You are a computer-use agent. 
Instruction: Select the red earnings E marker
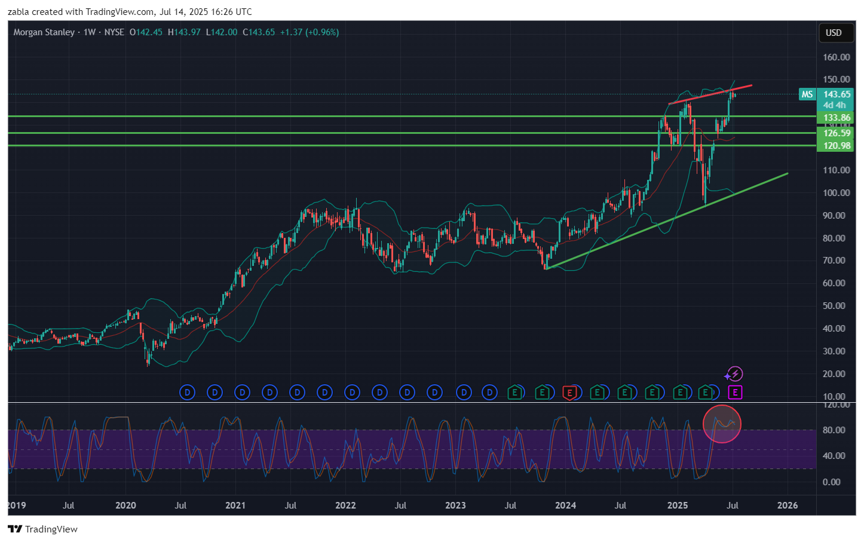point(570,393)
